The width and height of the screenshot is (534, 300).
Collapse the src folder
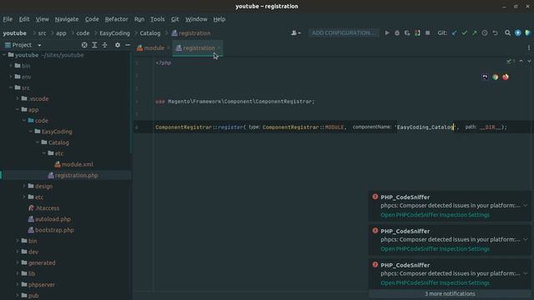[11, 87]
